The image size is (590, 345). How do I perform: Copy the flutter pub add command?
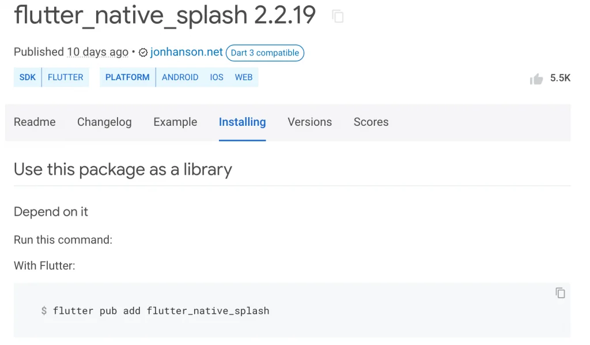click(x=559, y=293)
